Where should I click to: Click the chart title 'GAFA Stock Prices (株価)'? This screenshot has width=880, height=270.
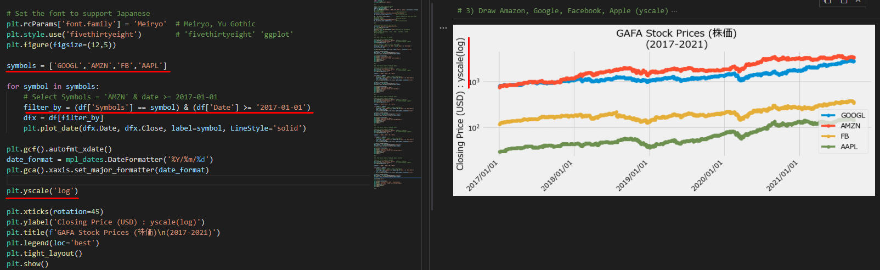[676, 33]
